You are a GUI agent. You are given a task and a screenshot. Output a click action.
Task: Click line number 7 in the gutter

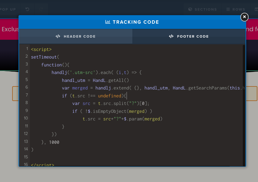click(27, 95)
